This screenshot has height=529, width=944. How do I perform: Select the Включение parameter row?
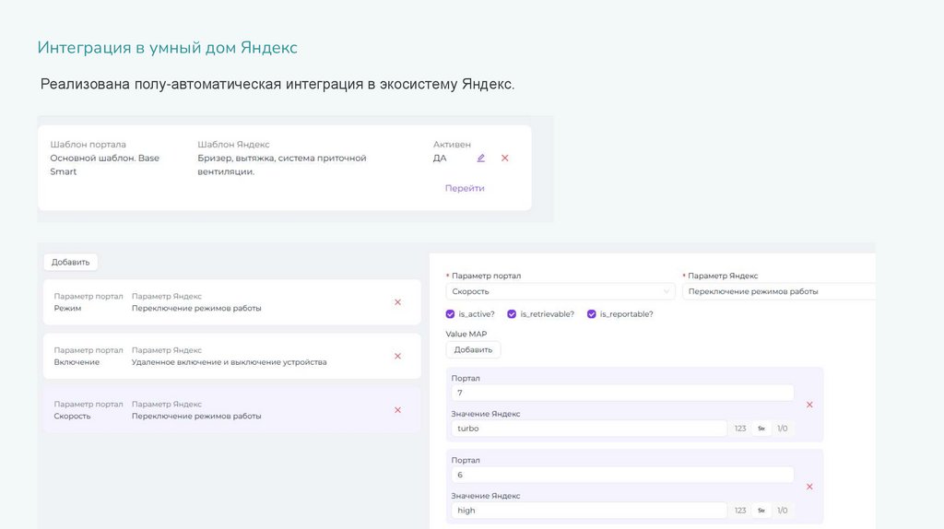click(x=231, y=357)
